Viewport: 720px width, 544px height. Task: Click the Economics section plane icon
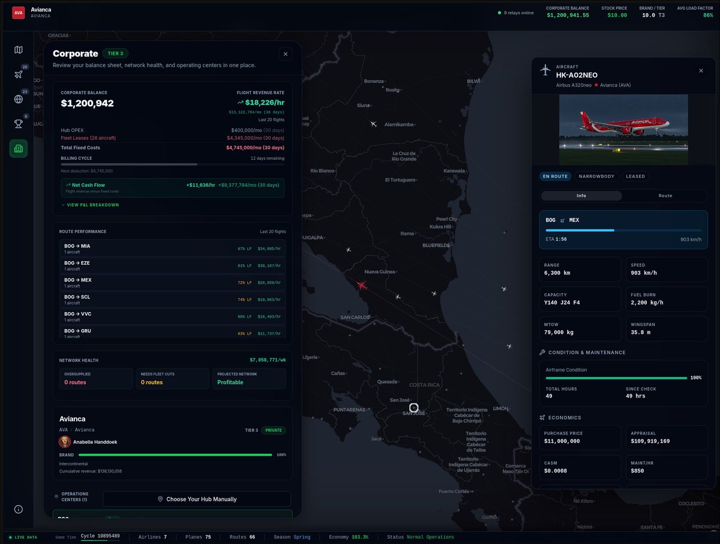(542, 417)
